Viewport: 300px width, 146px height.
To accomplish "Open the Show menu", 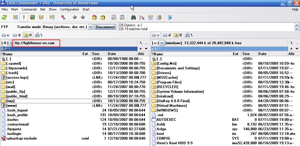I will coord(52,9).
